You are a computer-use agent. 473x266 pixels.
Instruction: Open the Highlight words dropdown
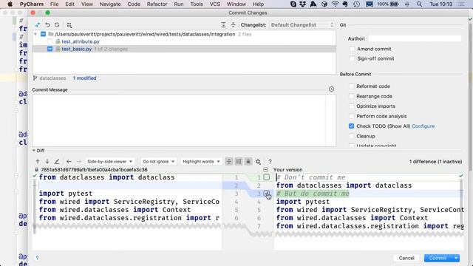coord(201,162)
